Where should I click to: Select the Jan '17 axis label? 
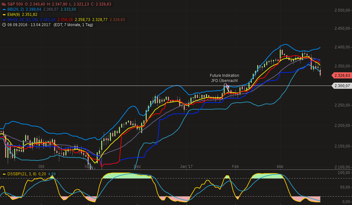click(186, 167)
